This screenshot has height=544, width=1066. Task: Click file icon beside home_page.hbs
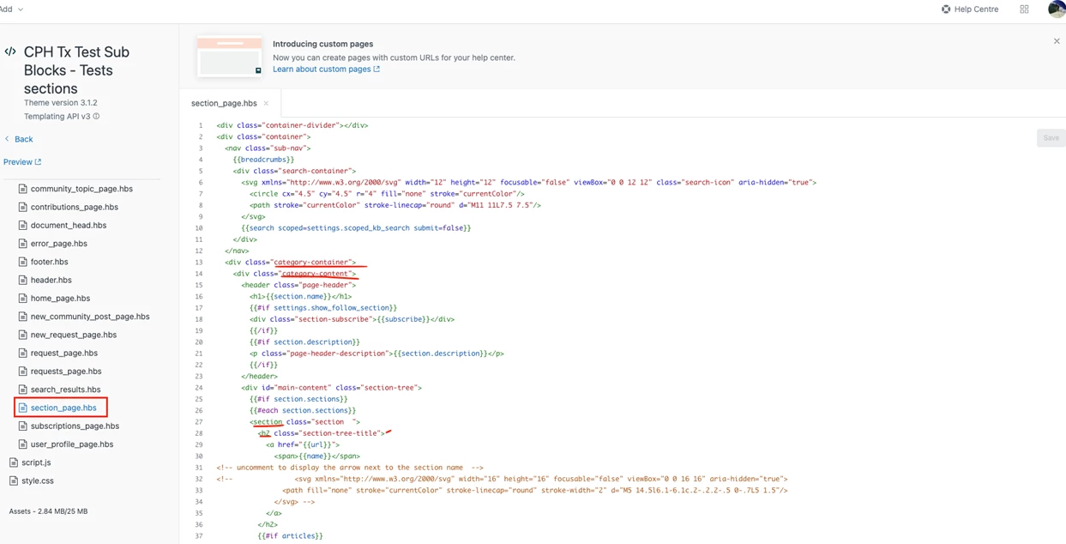click(23, 299)
